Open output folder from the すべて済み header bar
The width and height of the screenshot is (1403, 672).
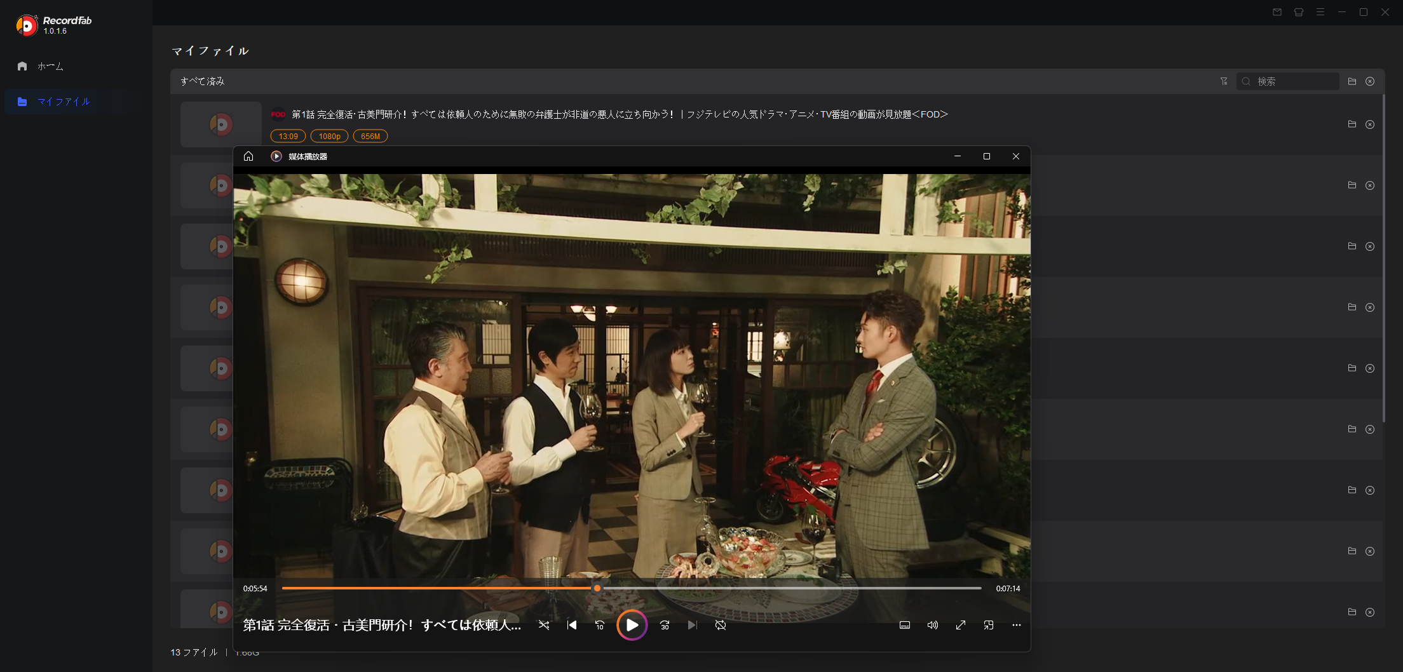[1352, 81]
